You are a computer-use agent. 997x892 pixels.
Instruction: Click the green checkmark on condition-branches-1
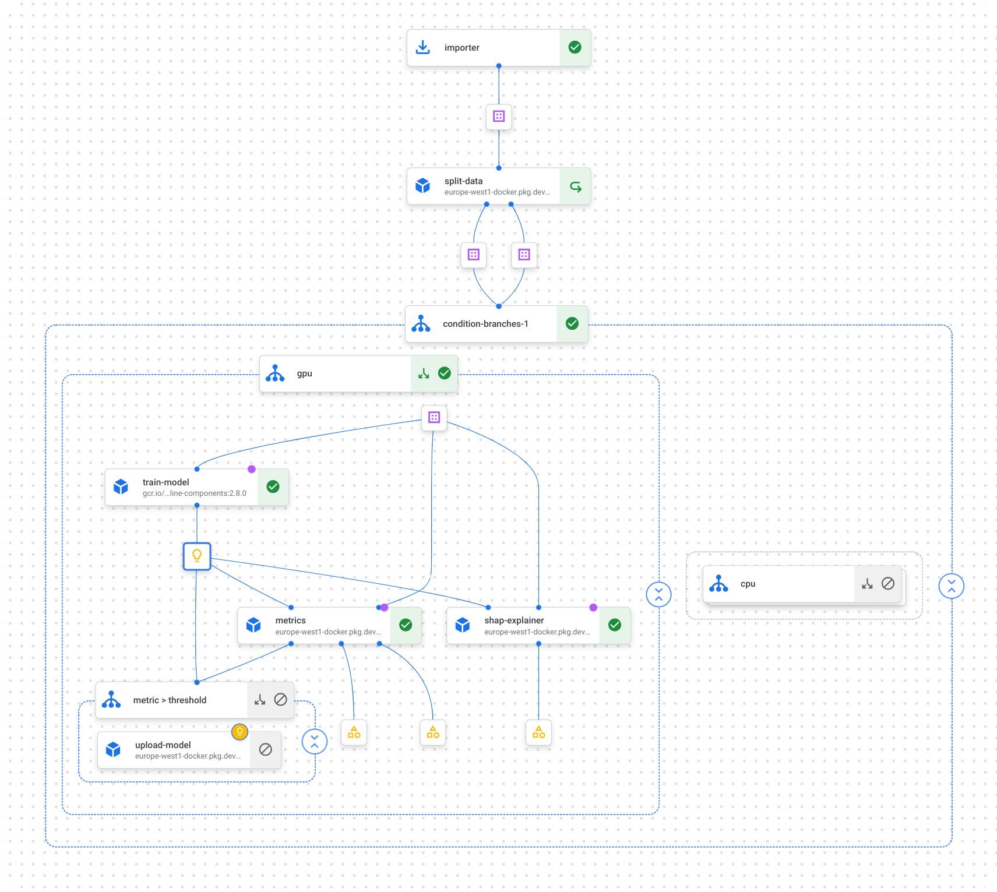click(x=572, y=323)
